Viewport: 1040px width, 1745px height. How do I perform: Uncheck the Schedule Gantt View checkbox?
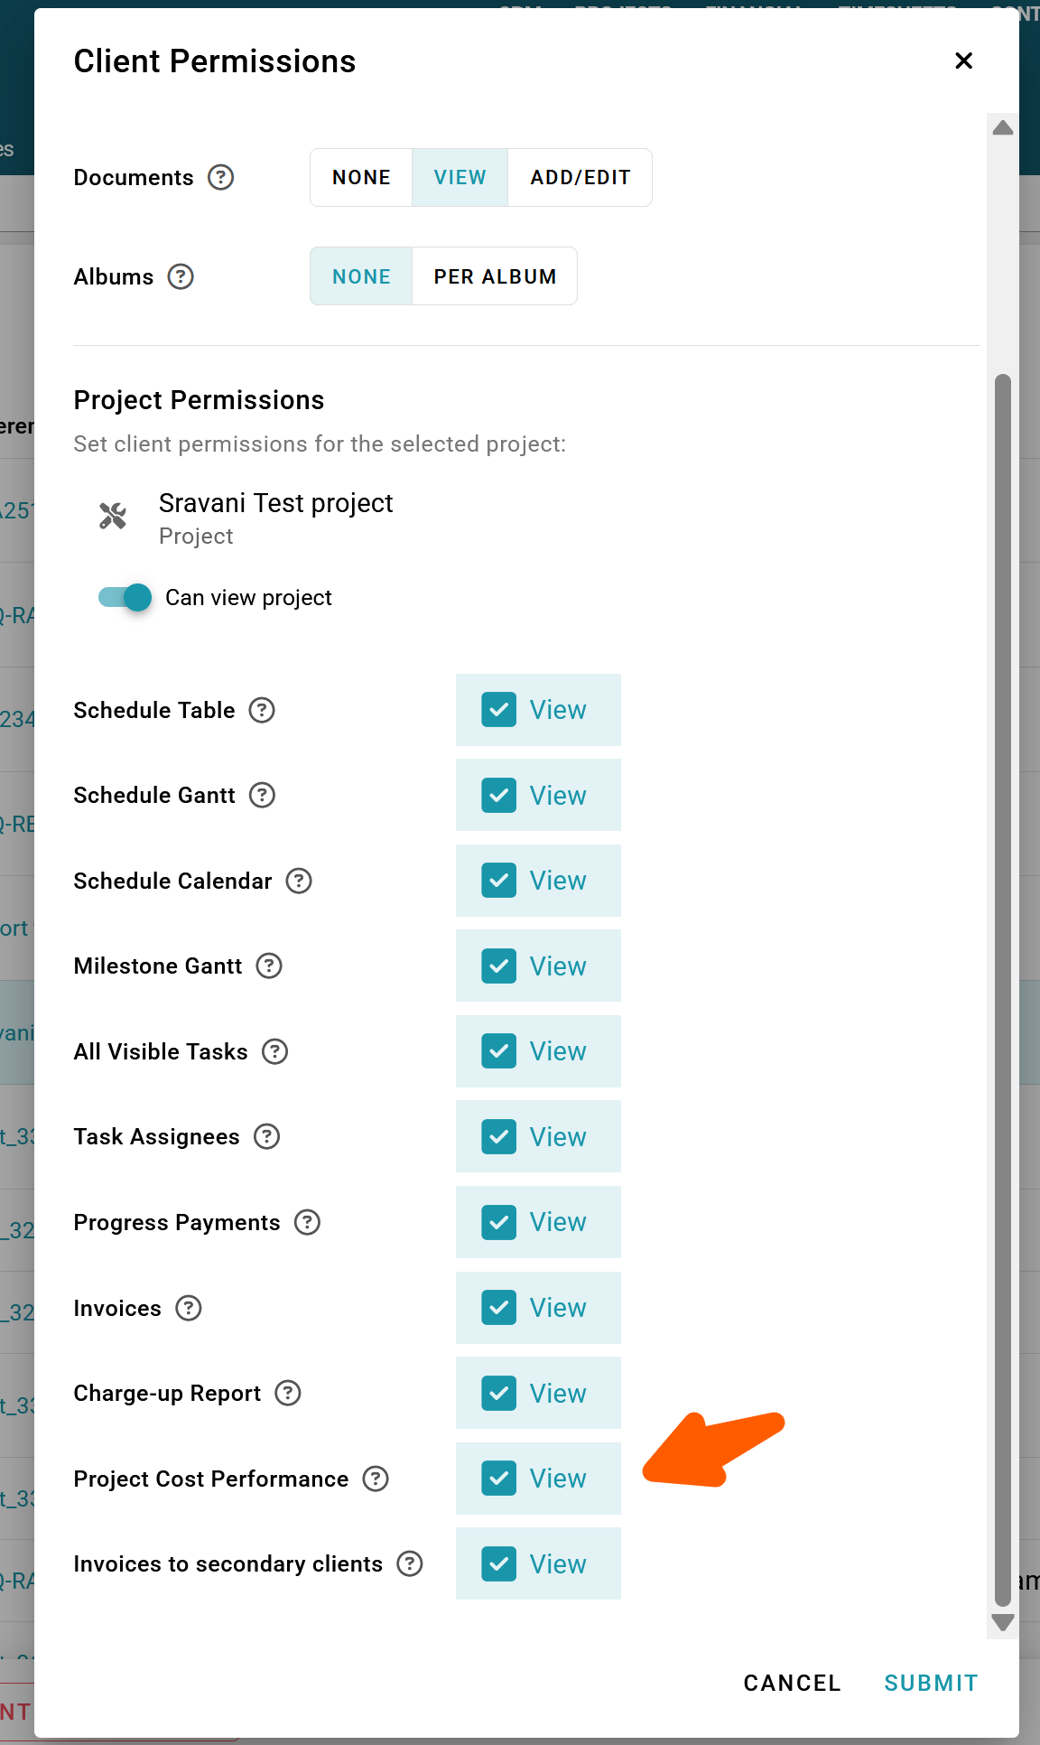point(498,795)
